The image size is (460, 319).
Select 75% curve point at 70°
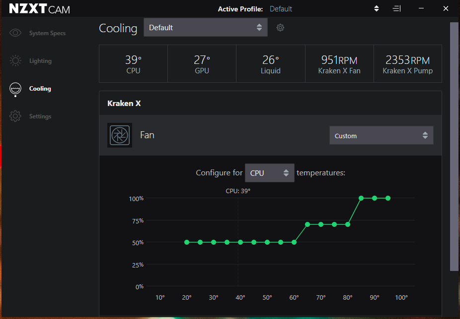click(321, 224)
